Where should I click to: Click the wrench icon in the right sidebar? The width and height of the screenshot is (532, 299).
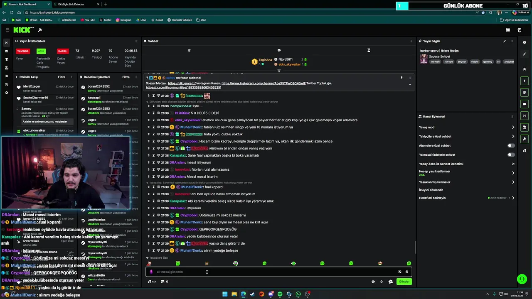525,139
